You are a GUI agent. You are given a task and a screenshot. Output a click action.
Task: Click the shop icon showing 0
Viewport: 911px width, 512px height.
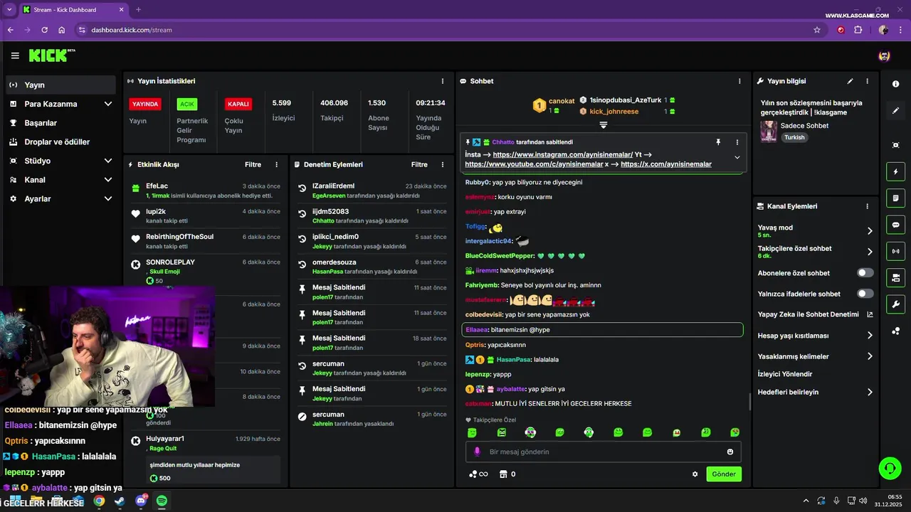(x=507, y=474)
